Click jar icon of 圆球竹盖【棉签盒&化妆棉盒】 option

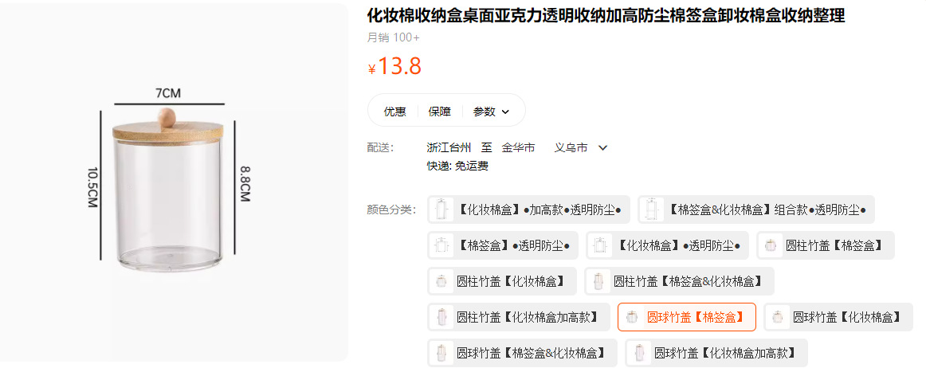(x=441, y=353)
